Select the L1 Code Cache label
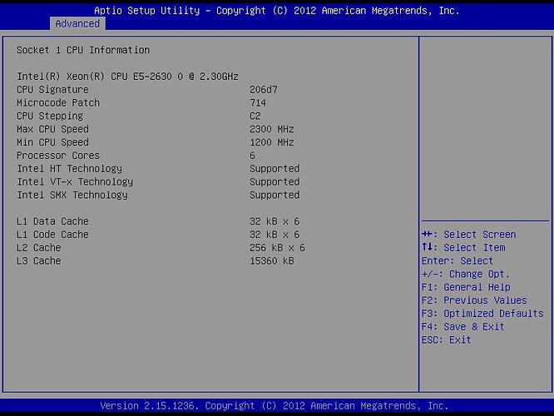 52,235
